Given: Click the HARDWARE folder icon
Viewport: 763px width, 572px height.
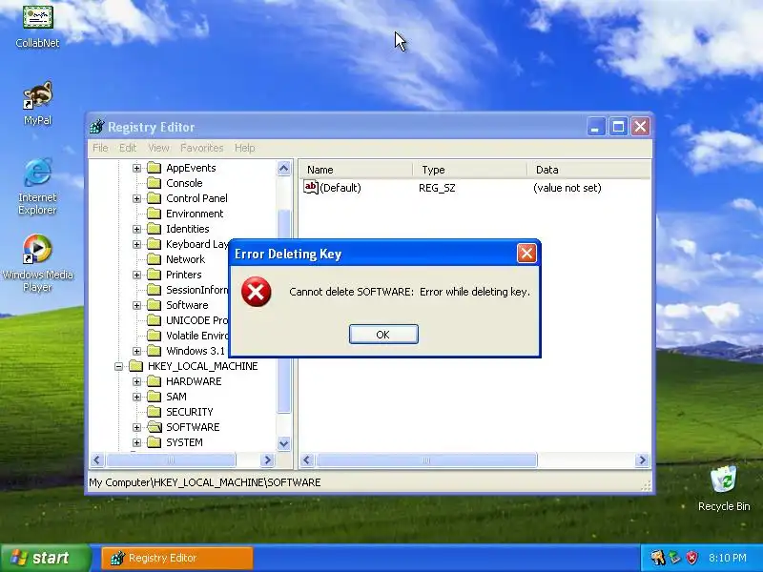Looking at the screenshot, I should pyautogui.click(x=155, y=381).
